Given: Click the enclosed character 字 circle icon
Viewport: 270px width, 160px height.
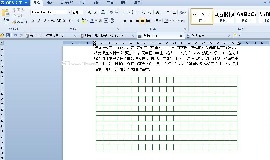Looking at the screenshot, I should (x=112, y=21).
